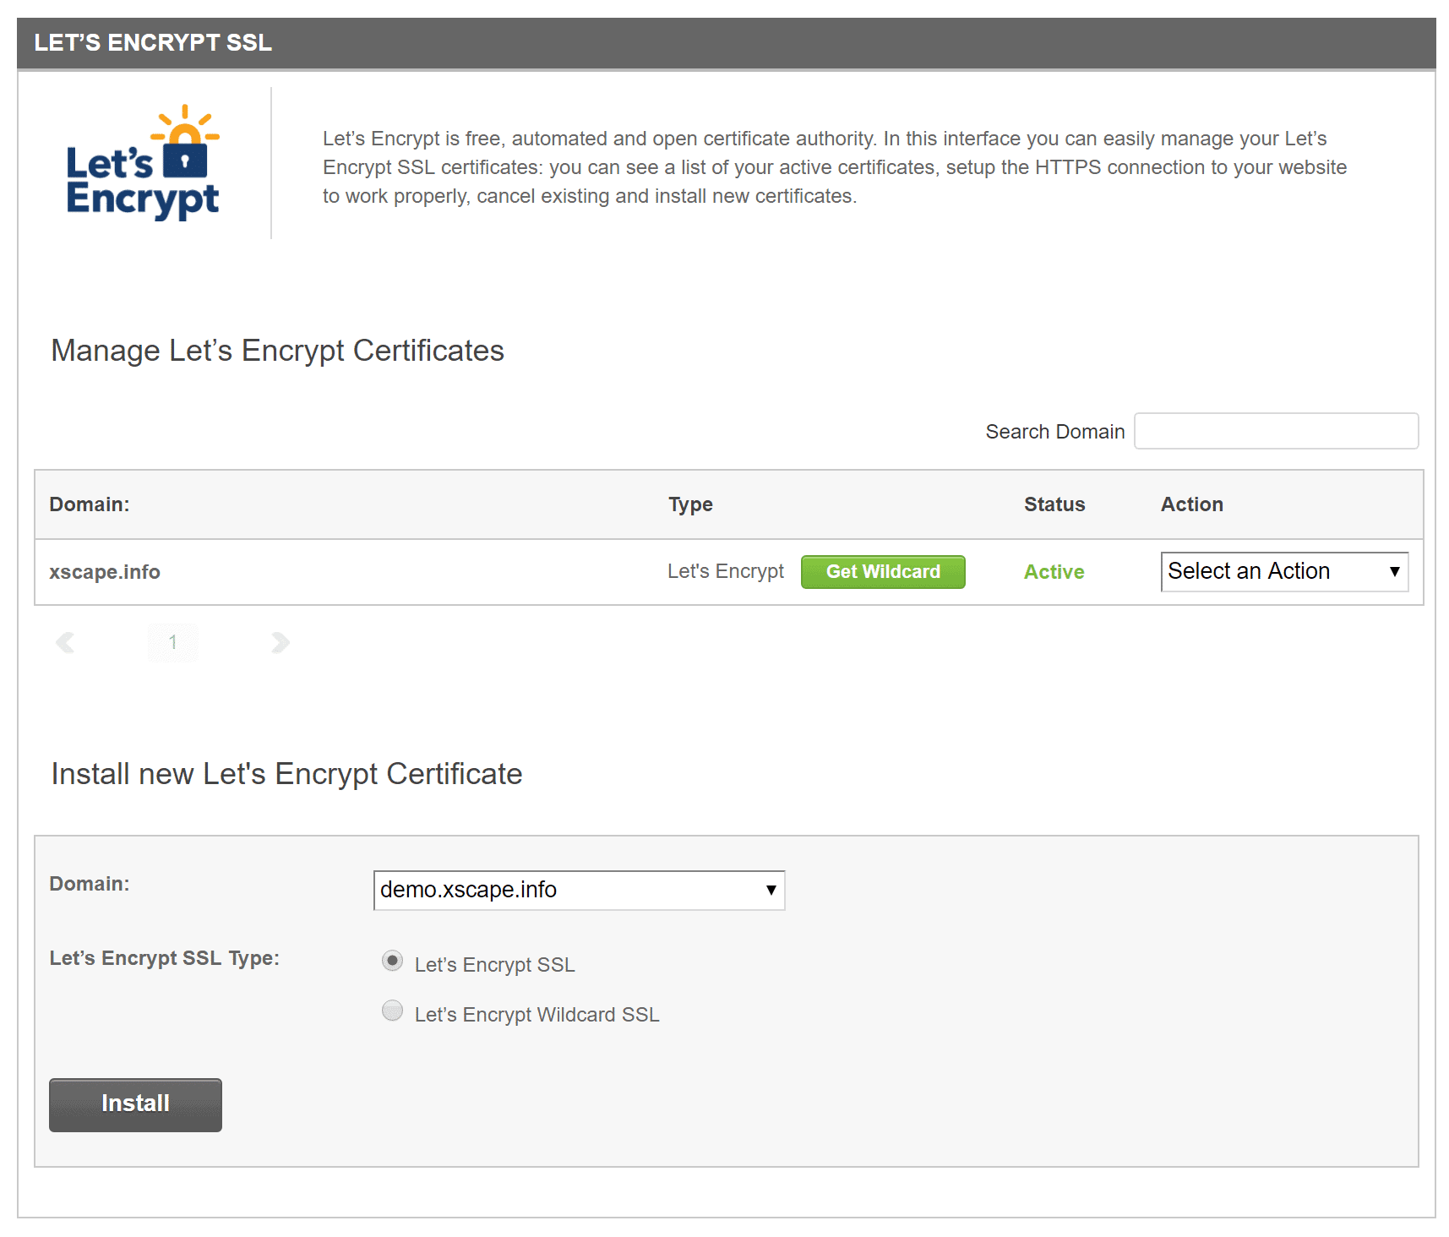Go to next page arrow

pyautogui.click(x=281, y=643)
